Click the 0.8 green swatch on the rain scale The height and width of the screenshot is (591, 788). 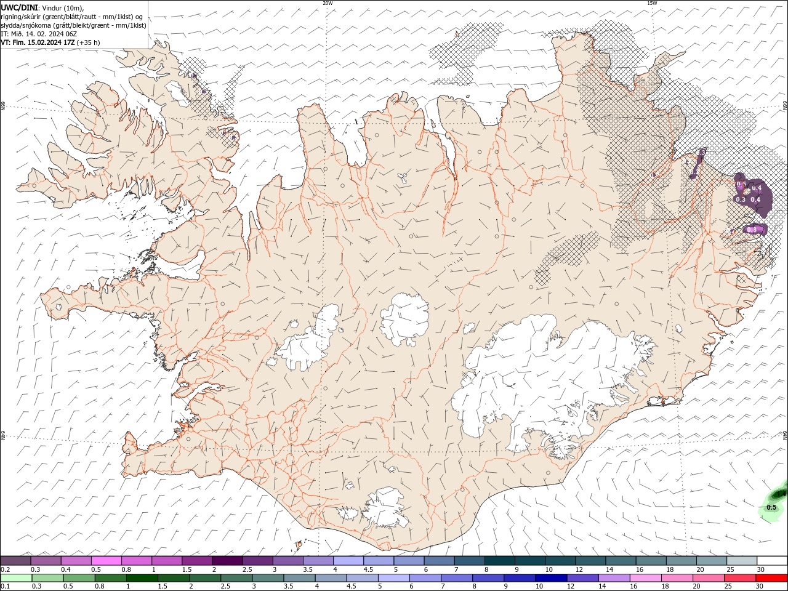(x=110, y=578)
